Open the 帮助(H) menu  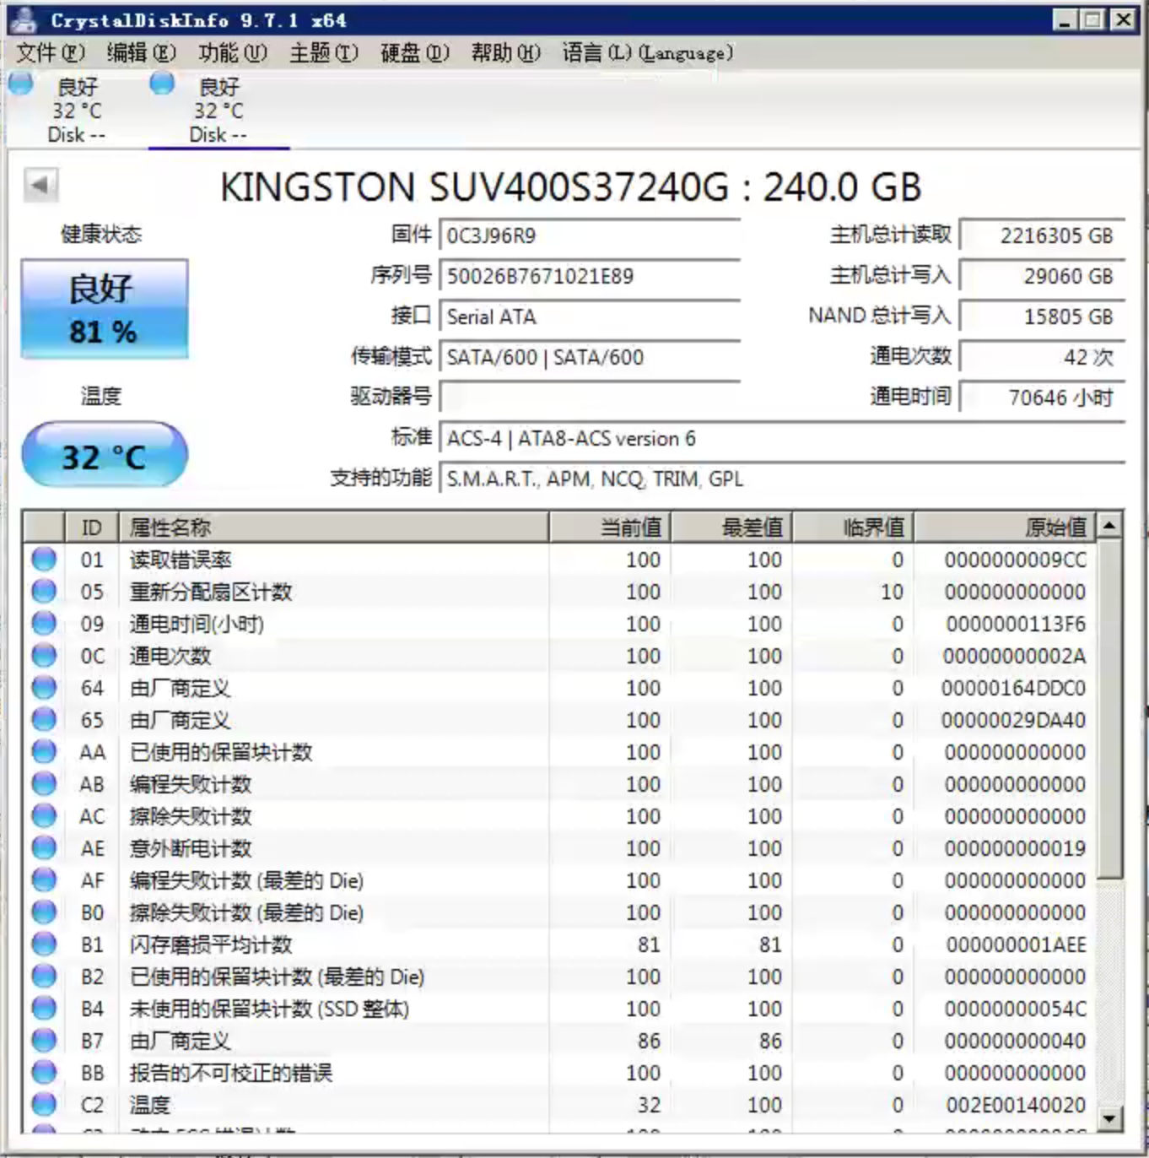click(505, 53)
